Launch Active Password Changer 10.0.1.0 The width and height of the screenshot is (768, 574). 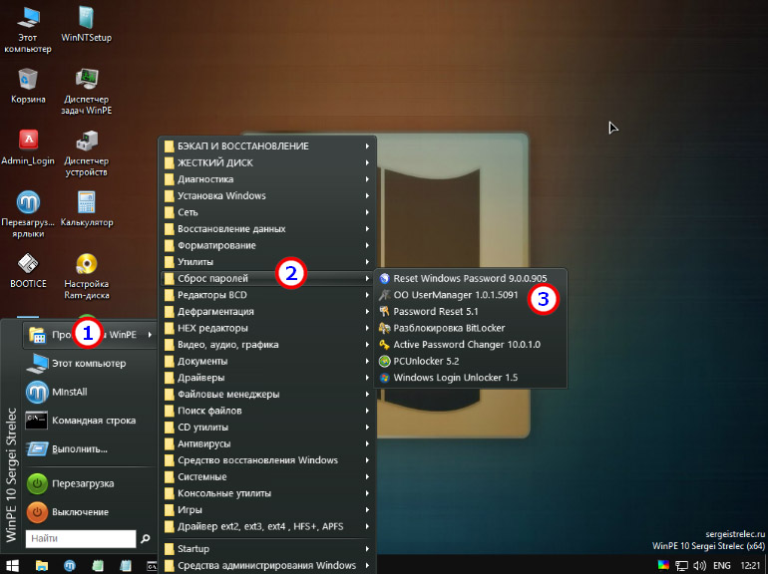[470, 345]
